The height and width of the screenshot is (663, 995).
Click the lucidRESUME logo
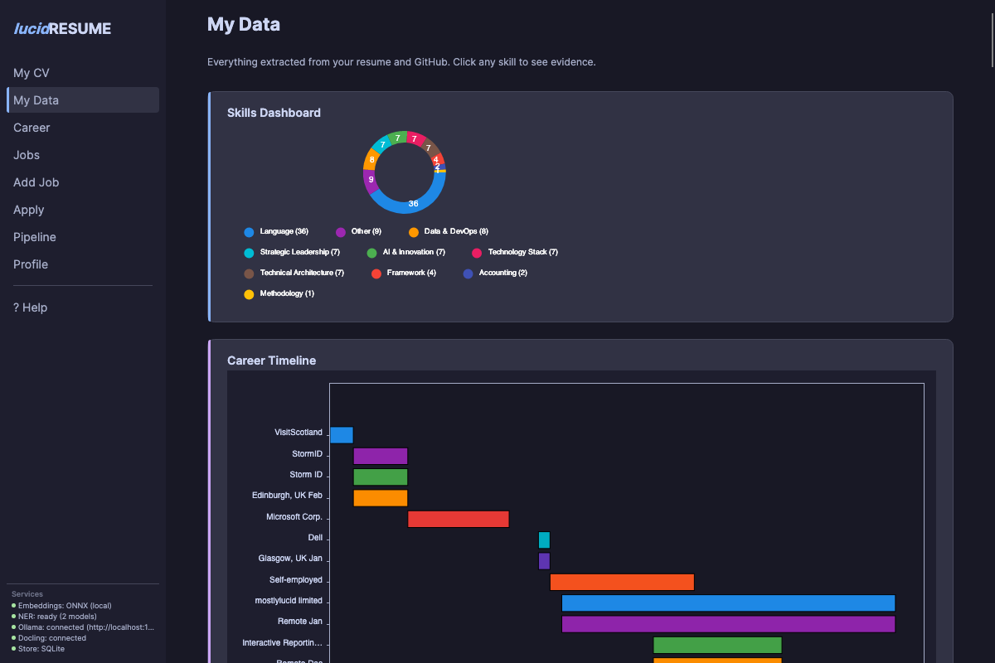(62, 29)
